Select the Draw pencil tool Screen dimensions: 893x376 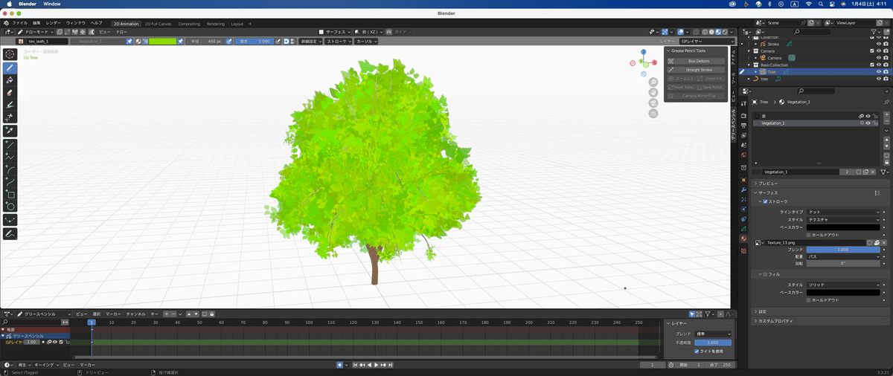[x=10, y=68]
